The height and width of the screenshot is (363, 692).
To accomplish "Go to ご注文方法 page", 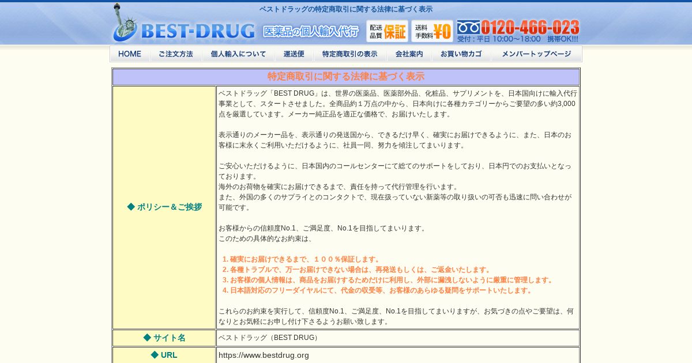I will pos(176,54).
